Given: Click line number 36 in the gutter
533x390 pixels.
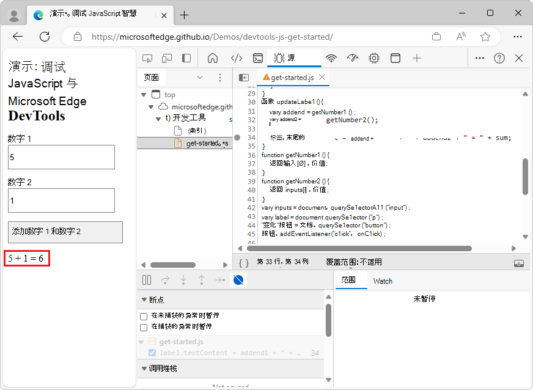Looking at the screenshot, I should 252,155.
